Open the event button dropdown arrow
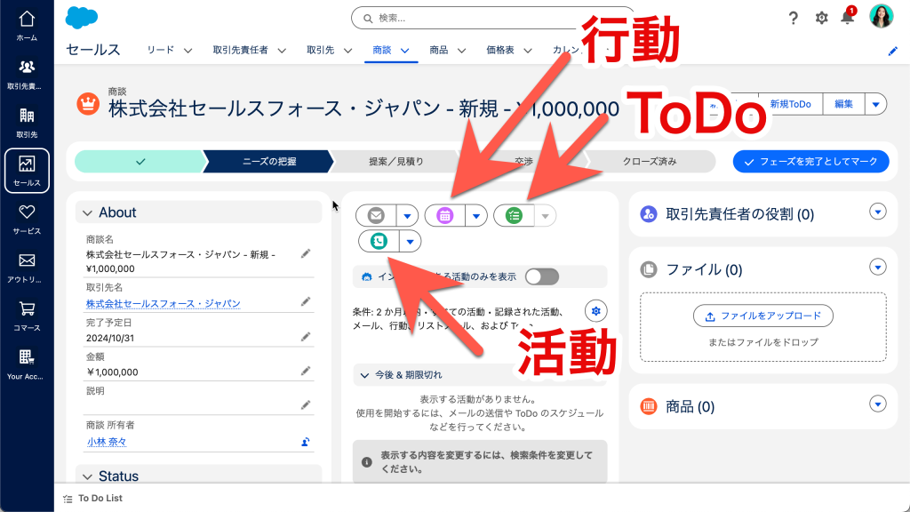Viewport: 910px width, 512px height. click(x=476, y=216)
